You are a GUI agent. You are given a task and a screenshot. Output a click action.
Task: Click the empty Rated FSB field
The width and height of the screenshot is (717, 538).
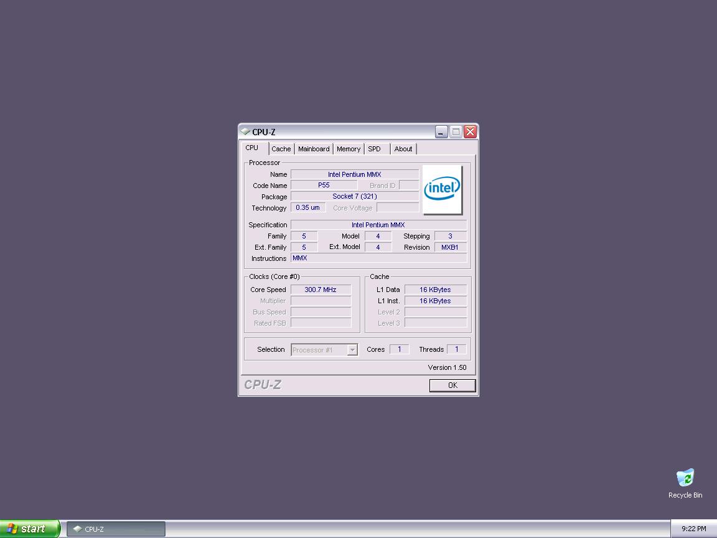tap(321, 323)
